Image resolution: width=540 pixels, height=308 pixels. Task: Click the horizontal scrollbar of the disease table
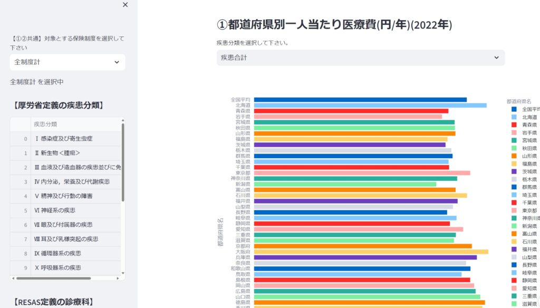coord(53,278)
